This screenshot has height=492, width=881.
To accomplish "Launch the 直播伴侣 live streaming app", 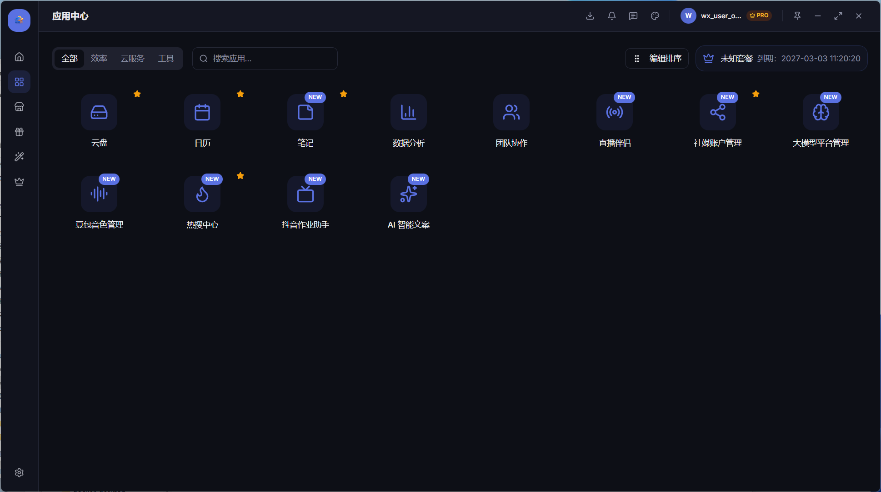I will pyautogui.click(x=614, y=112).
